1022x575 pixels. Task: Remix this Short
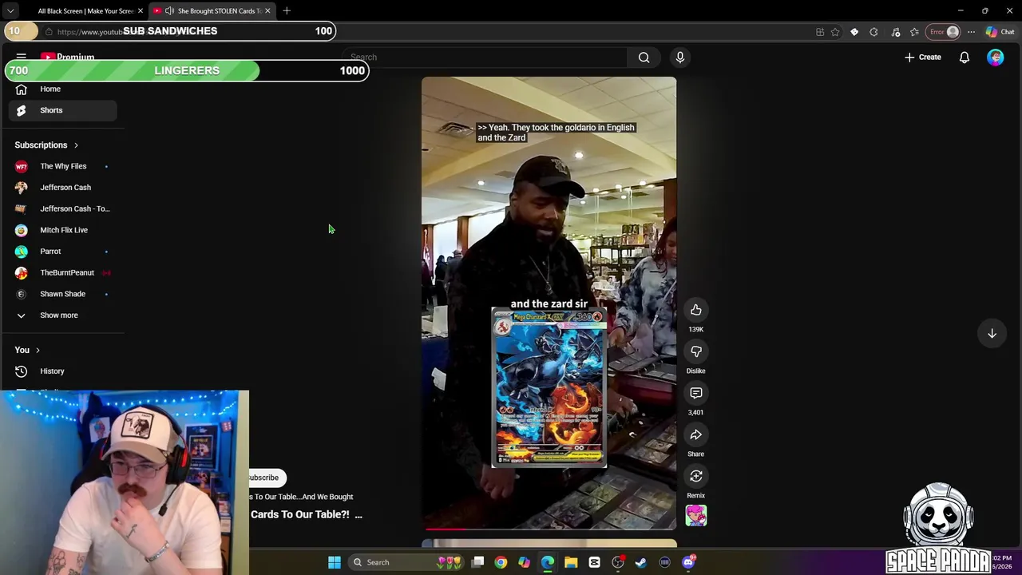(x=695, y=476)
